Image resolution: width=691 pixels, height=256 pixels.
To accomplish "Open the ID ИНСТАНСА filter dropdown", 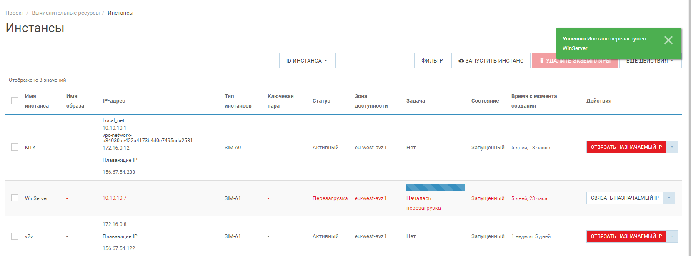I will point(307,61).
